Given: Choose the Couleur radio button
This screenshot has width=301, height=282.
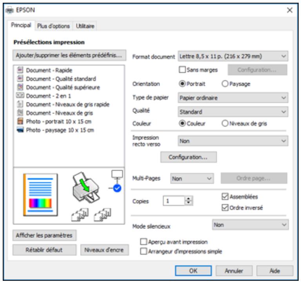Looking at the screenshot, I should point(182,123).
